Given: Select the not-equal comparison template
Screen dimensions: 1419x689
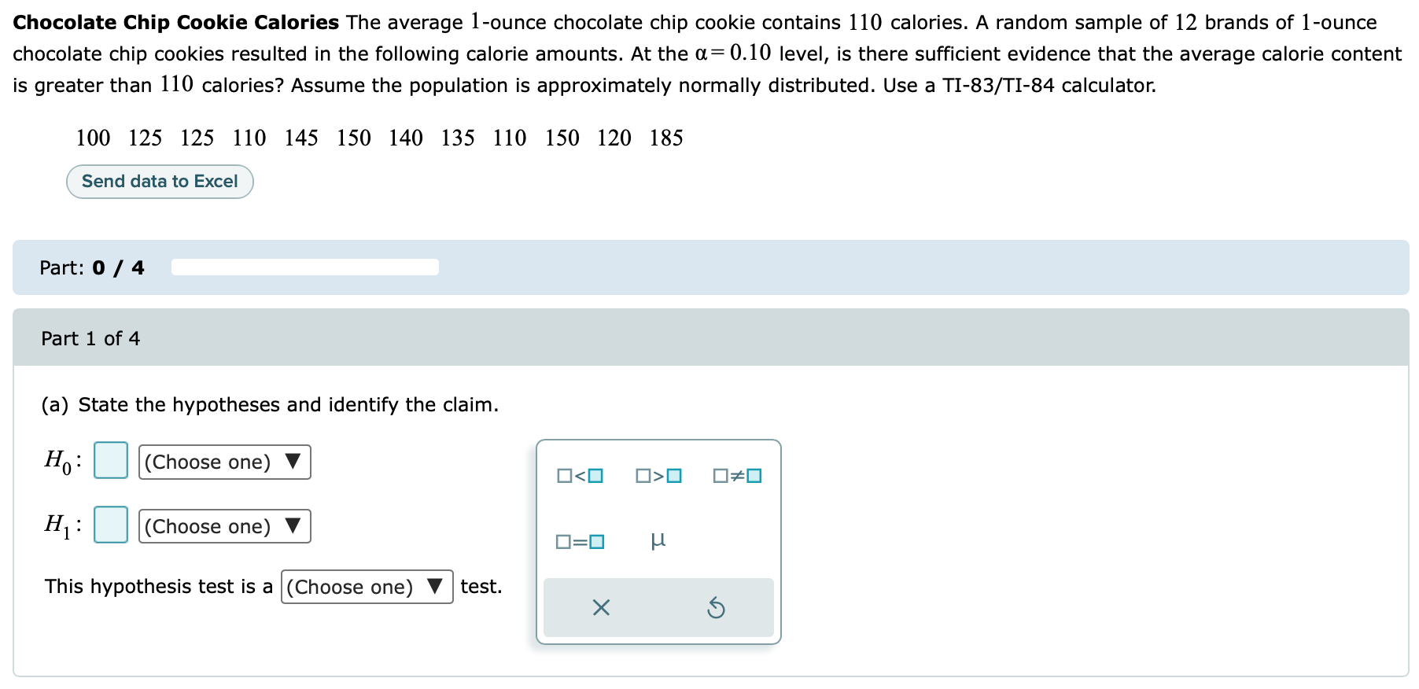Looking at the screenshot, I should pos(736,475).
